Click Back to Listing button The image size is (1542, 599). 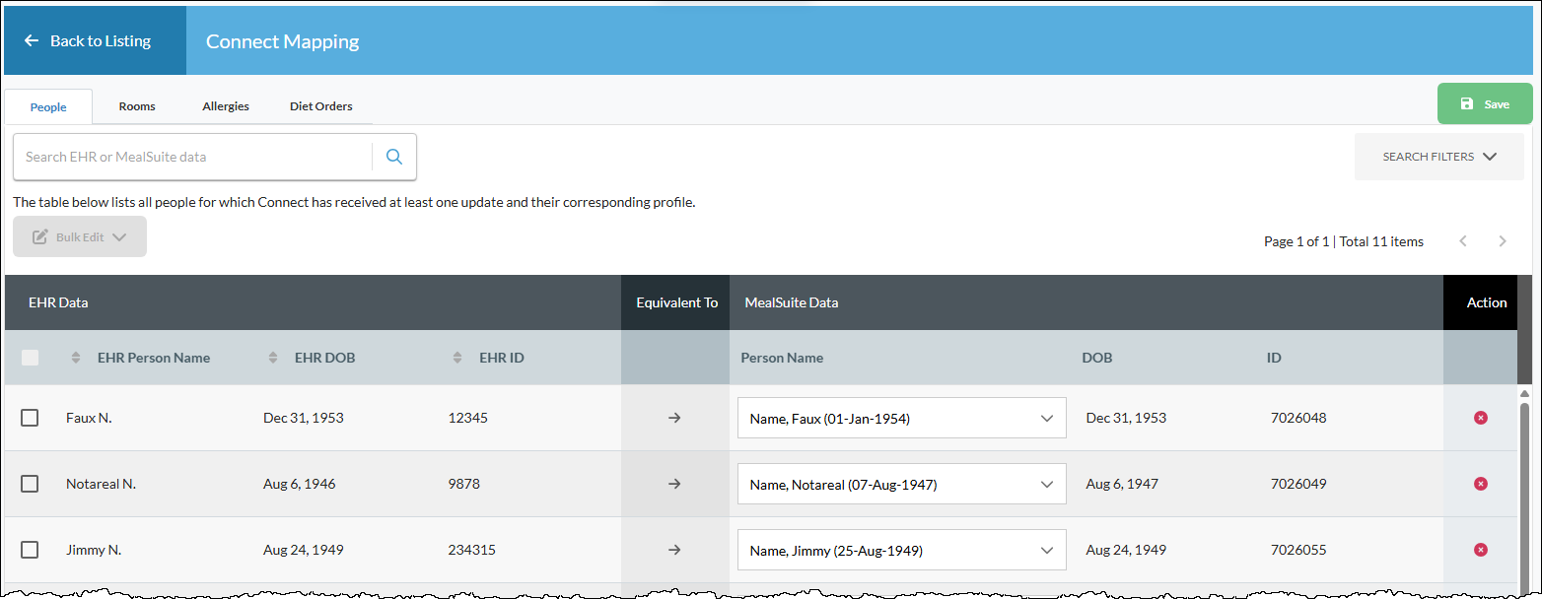click(95, 40)
